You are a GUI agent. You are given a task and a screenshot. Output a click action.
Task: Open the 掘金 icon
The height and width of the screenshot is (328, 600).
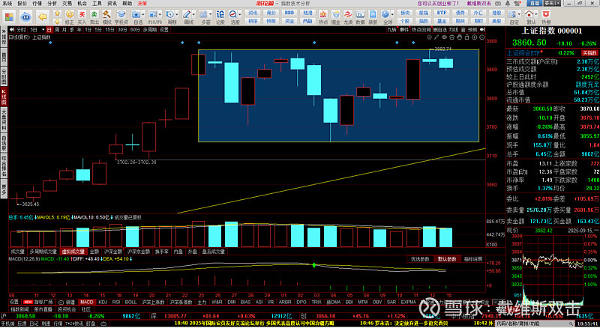pyautogui.click(x=335, y=16)
